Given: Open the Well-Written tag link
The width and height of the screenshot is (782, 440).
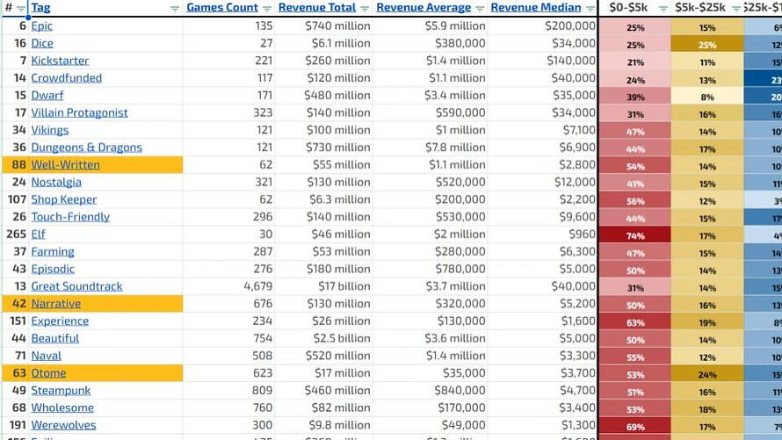Looking at the screenshot, I should tap(65, 164).
